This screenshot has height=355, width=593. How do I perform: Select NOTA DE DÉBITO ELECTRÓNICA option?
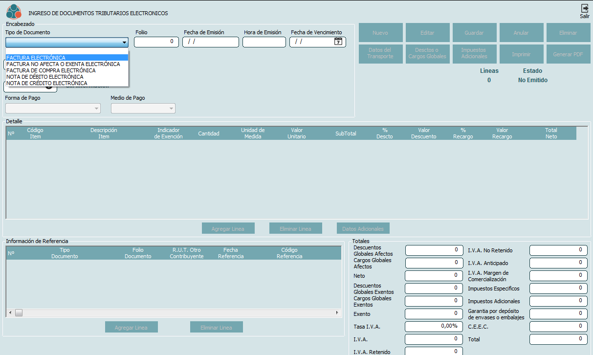[x=45, y=77]
